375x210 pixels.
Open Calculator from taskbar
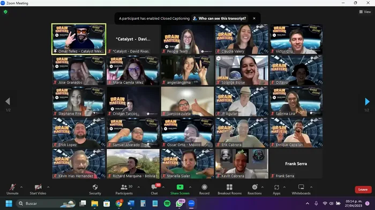143,203
